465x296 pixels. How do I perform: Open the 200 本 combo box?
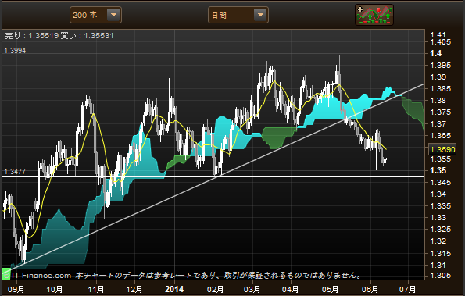click(x=95, y=15)
